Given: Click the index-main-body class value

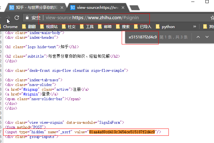Looking at the screenshot, I should coord(45,33).
